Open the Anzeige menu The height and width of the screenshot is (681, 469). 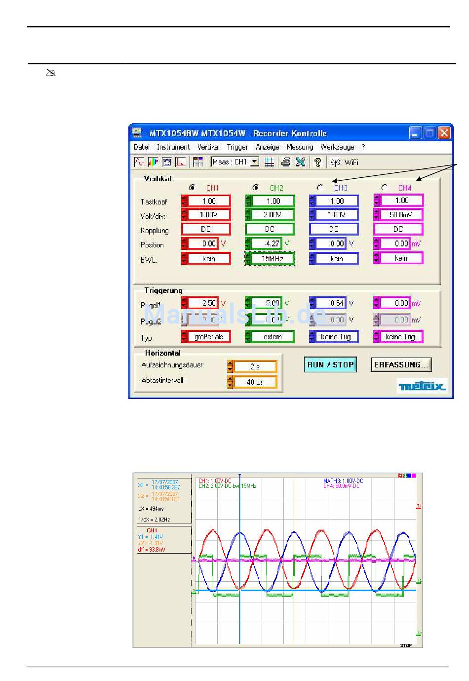(267, 147)
